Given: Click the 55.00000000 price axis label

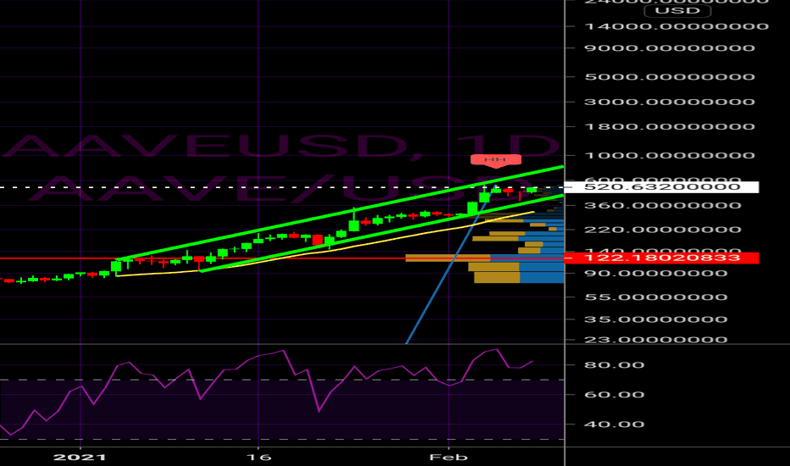Looking at the screenshot, I should [655, 297].
